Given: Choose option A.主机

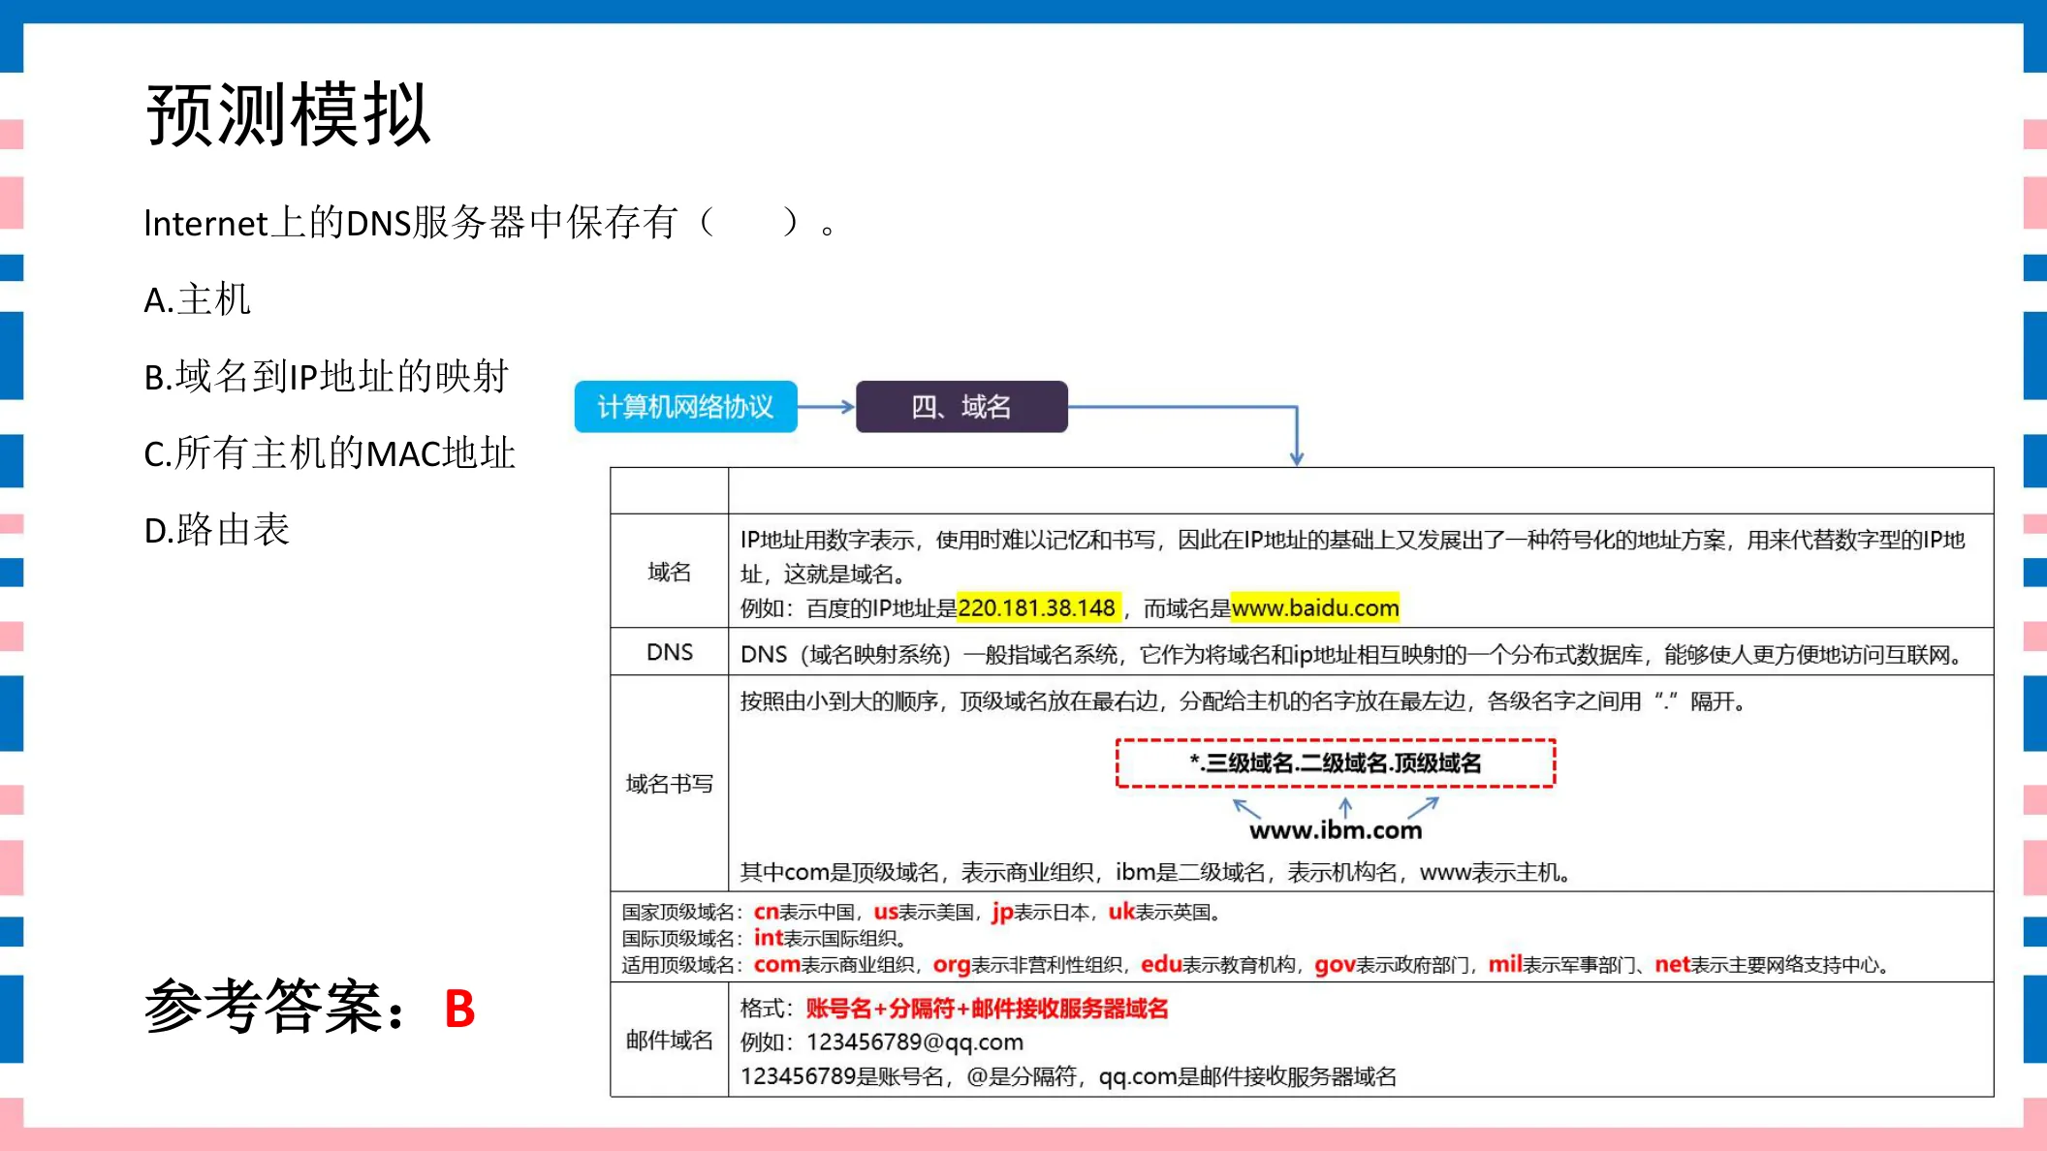Looking at the screenshot, I should tap(197, 299).
